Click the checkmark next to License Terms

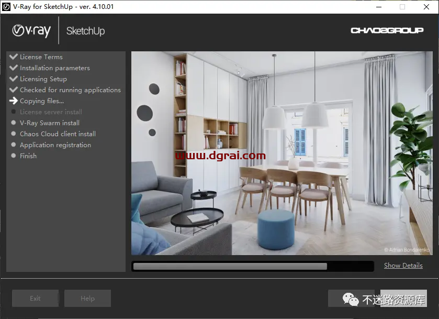pyautogui.click(x=14, y=57)
